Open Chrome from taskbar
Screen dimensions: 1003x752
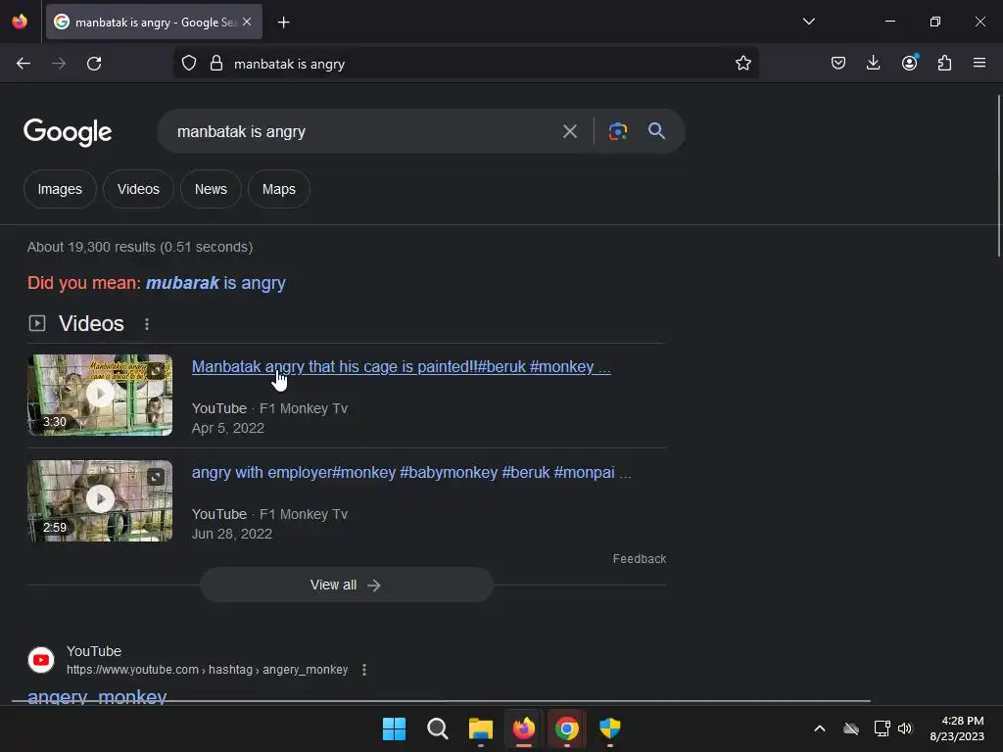pyautogui.click(x=567, y=728)
